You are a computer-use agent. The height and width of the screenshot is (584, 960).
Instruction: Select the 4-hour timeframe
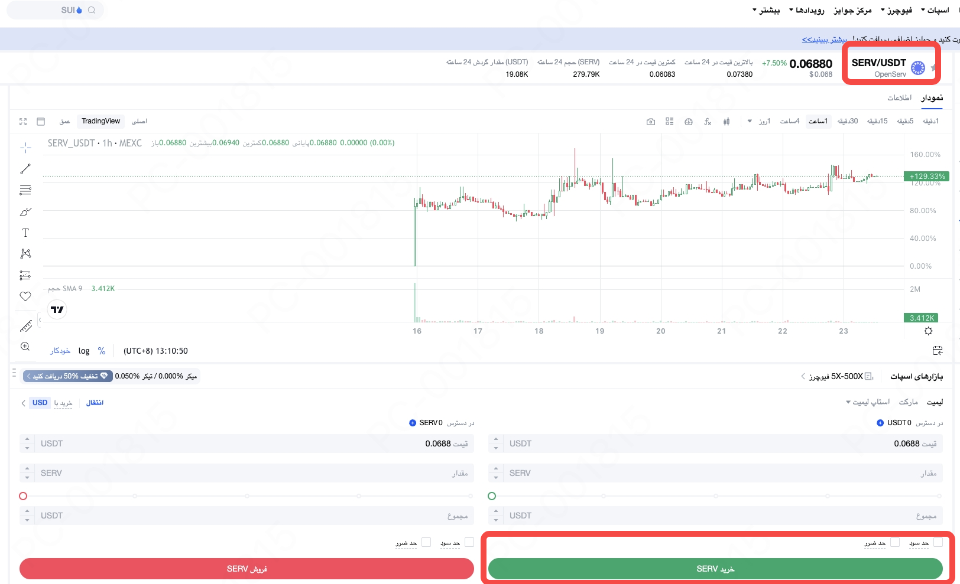pyautogui.click(x=790, y=121)
